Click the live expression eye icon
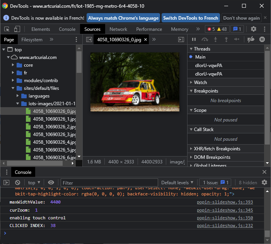 pyautogui.click(x=51, y=183)
